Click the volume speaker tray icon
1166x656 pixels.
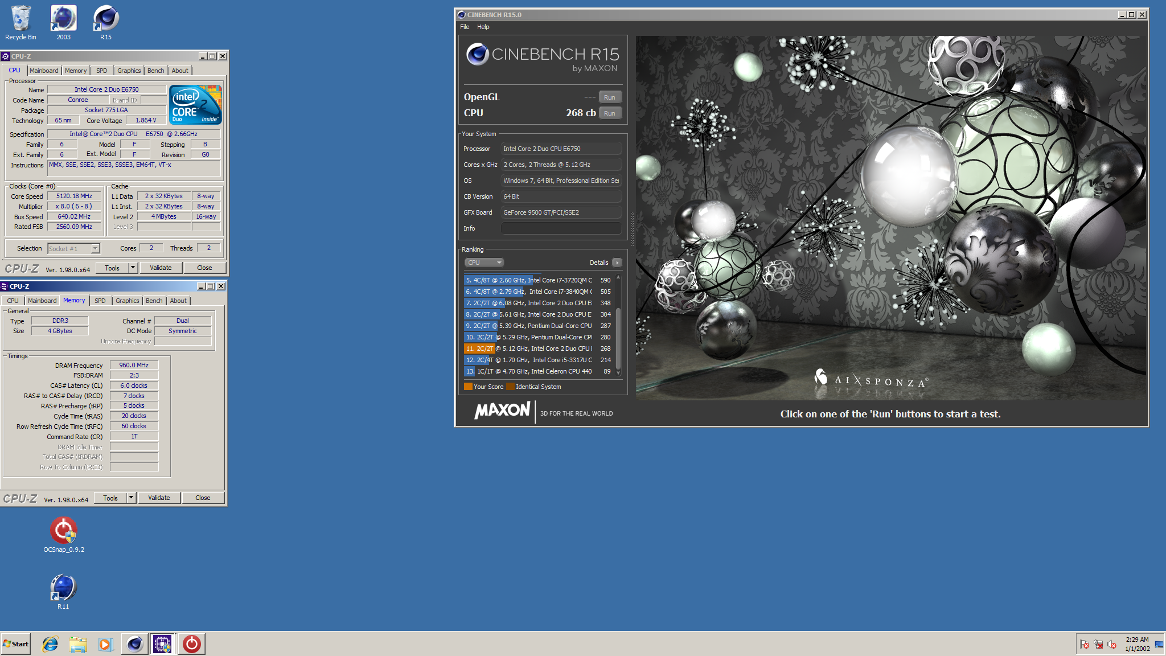(1112, 645)
